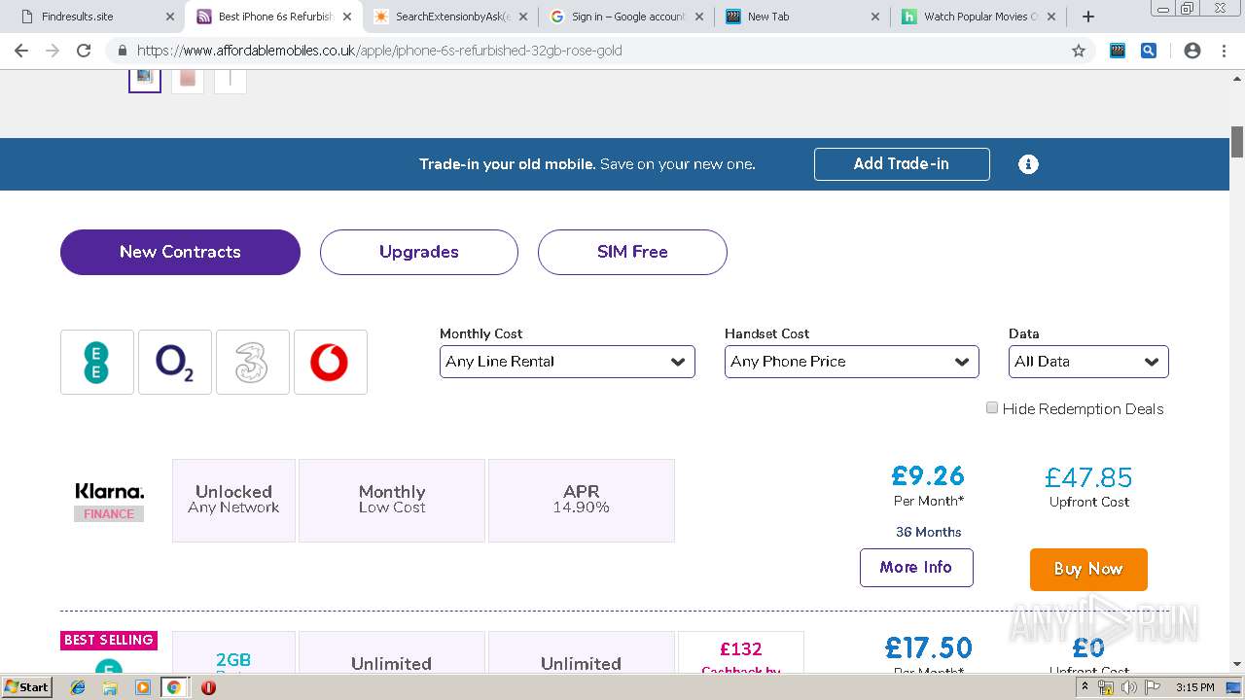Reload the page

point(84,51)
